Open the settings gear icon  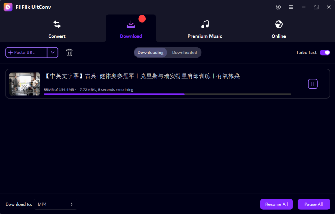click(278, 7)
